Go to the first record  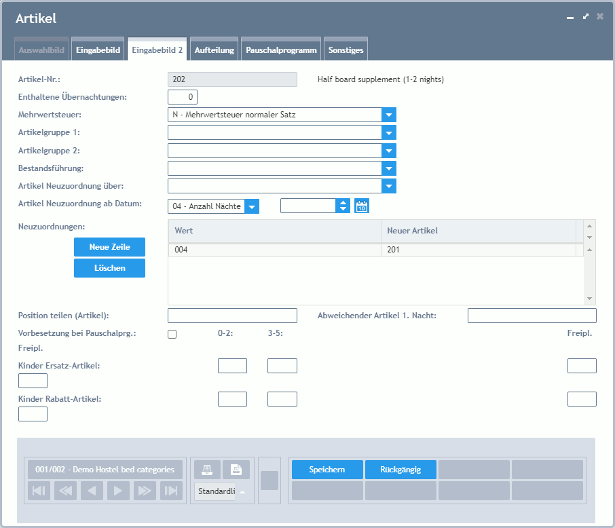[x=39, y=491]
